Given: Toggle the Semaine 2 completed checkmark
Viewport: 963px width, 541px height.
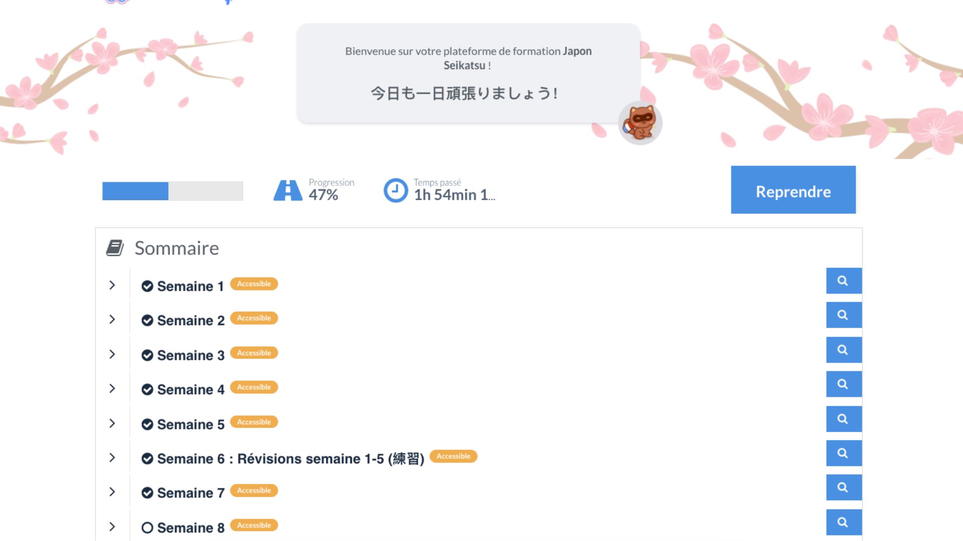Looking at the screenshot, I should pos(147,321).
